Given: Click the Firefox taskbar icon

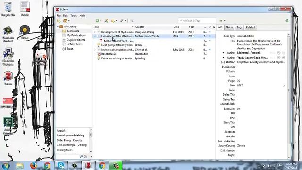Looking at the screenshot, I should click(34, 166).
